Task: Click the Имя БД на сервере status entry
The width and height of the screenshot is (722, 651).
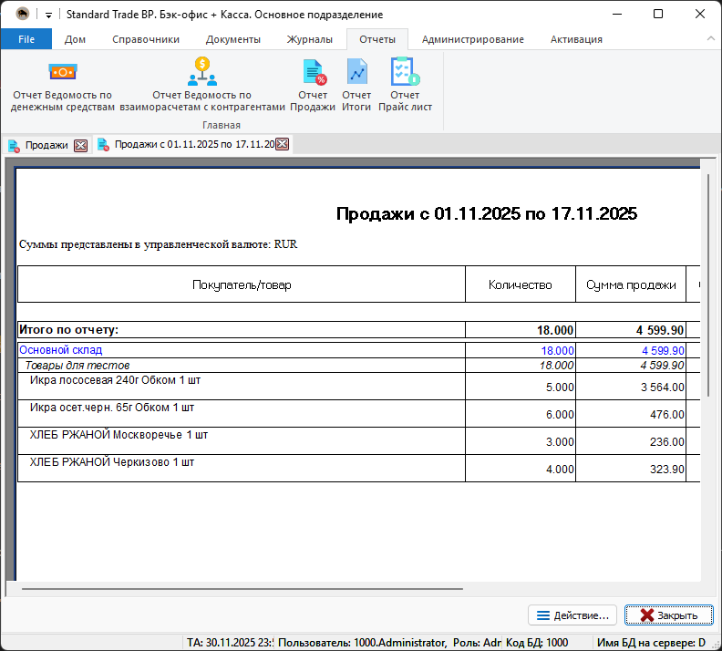Action: tap(651, 642)
